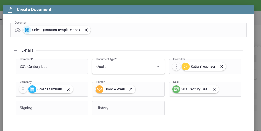Click Omar Al-Weli person icon
The image size is (261, 131).
pos(100,89)
